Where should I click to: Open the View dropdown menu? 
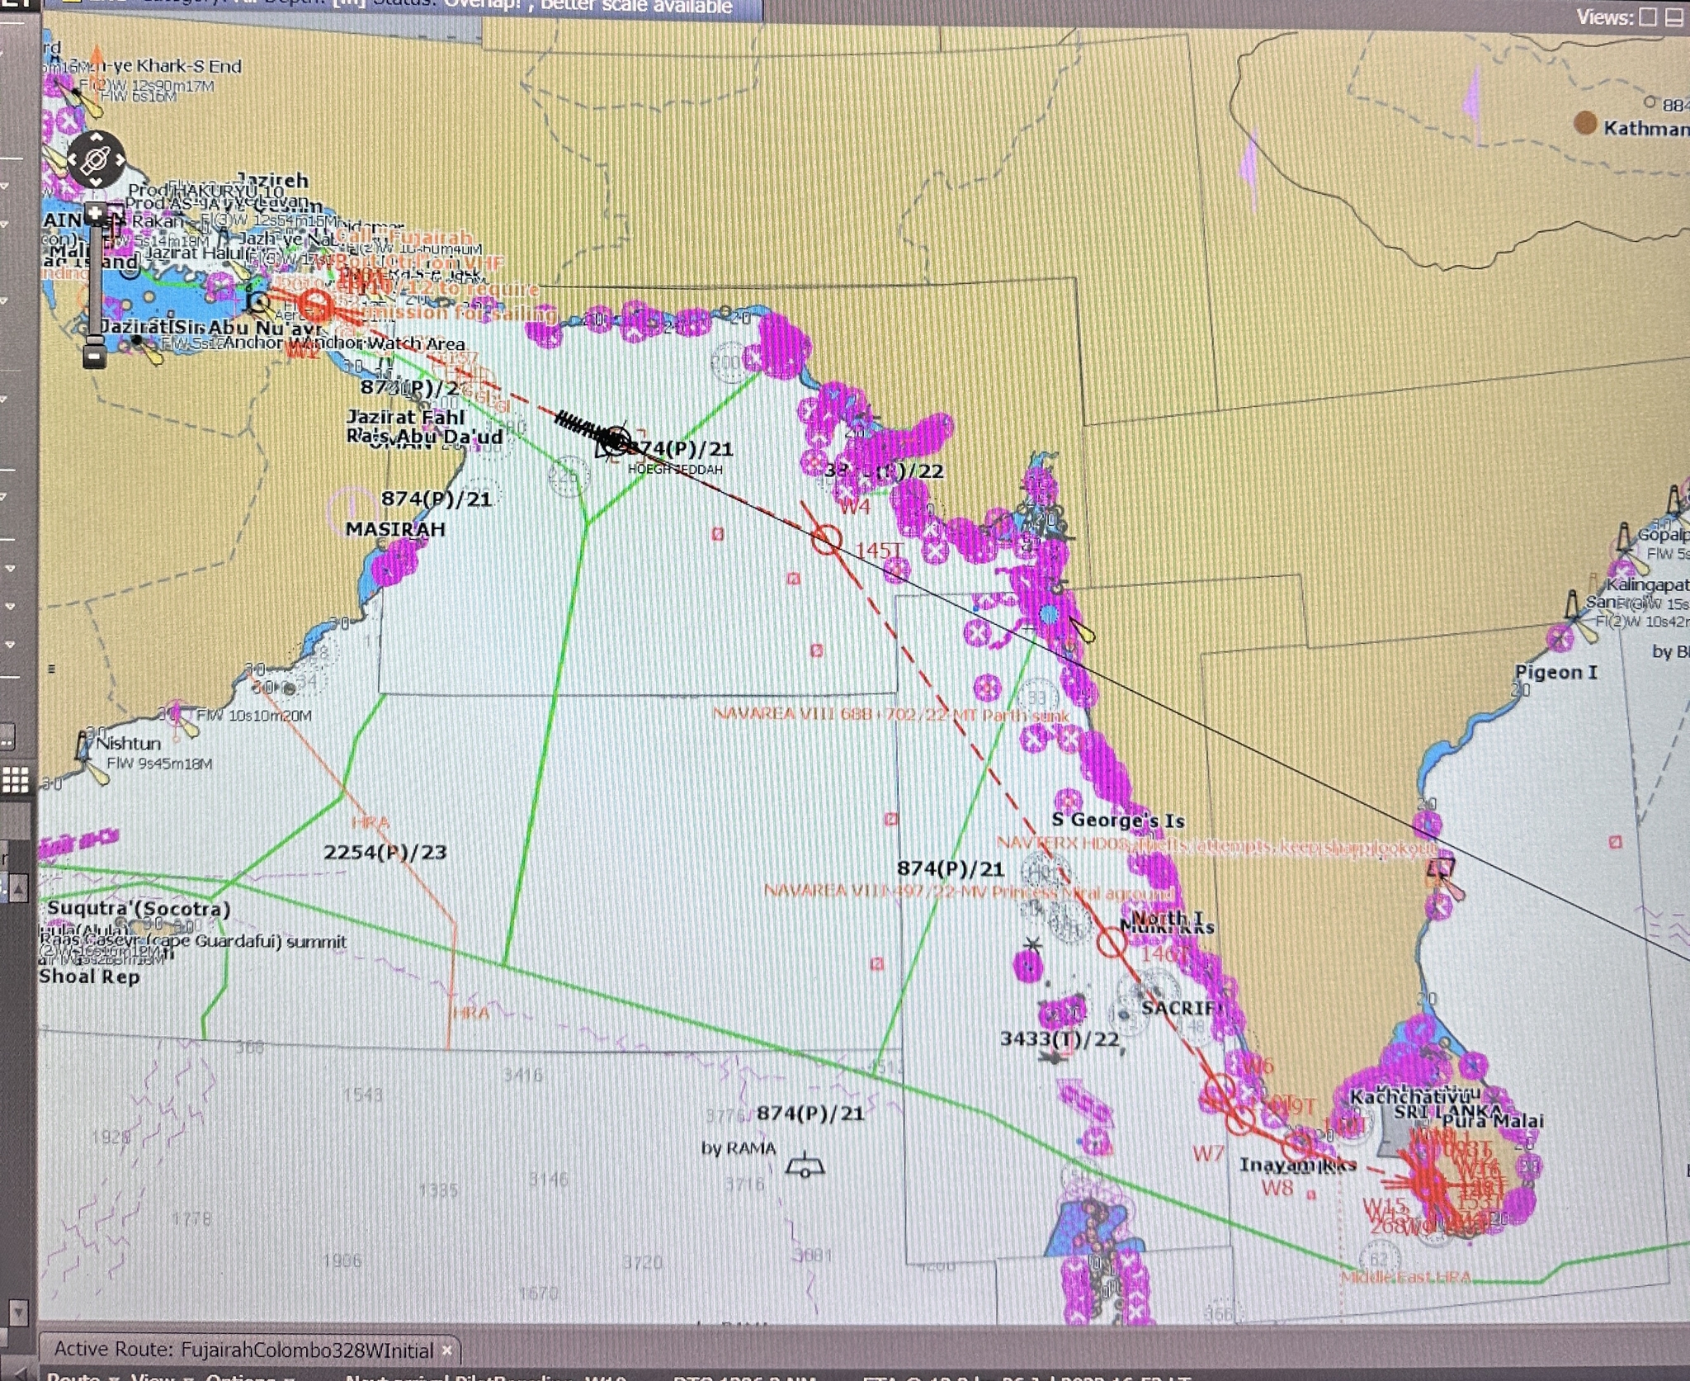(156, 1376)
